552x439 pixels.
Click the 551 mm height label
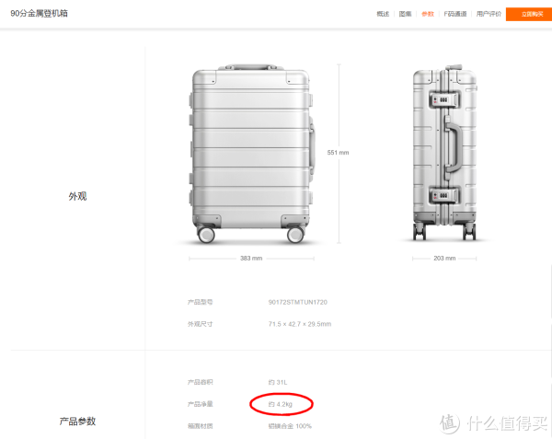pos(338,153)
